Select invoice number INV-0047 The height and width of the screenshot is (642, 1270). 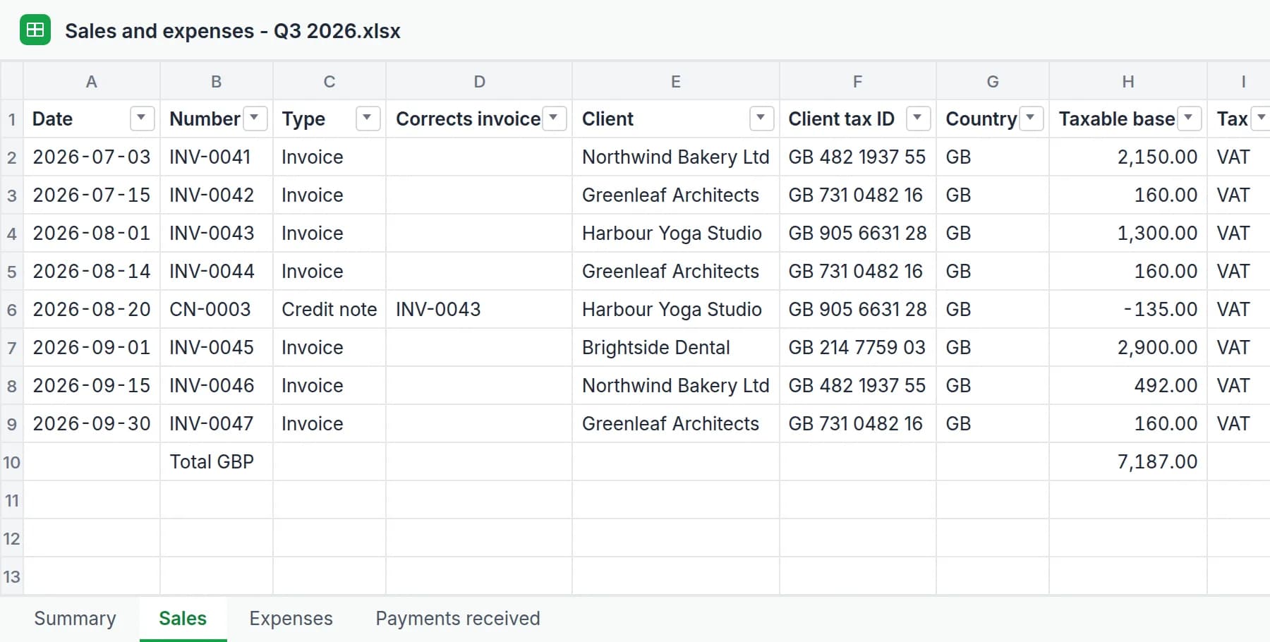(217, 423)
